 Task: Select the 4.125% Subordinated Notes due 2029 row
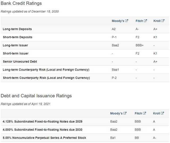[x=42, y=122]
